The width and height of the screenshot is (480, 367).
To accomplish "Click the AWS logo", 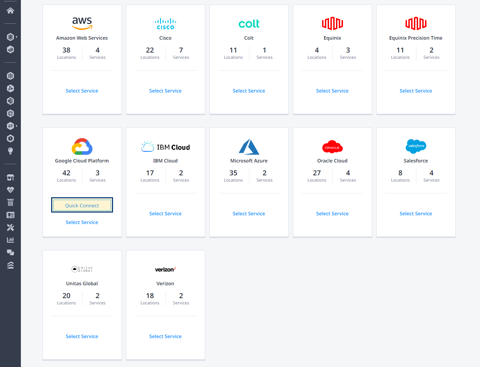I will pyautogui.click(x=82, y=23).
